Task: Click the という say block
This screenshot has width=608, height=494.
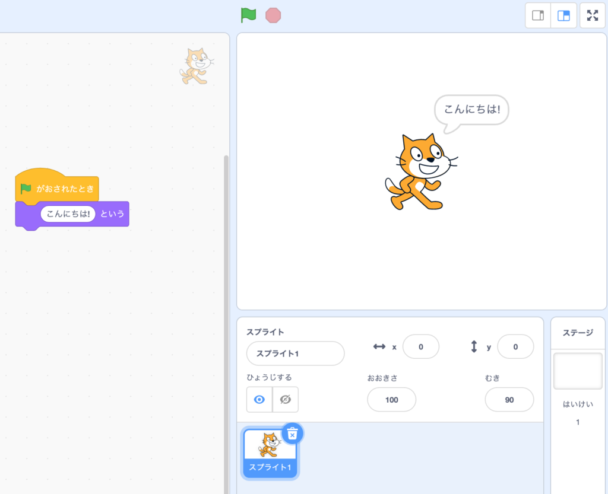Action: click(x=112, y=214)
